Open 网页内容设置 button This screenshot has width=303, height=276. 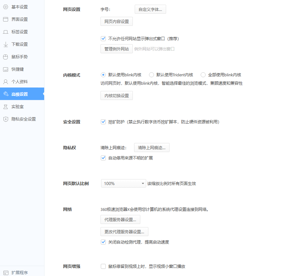coord(117,21)
